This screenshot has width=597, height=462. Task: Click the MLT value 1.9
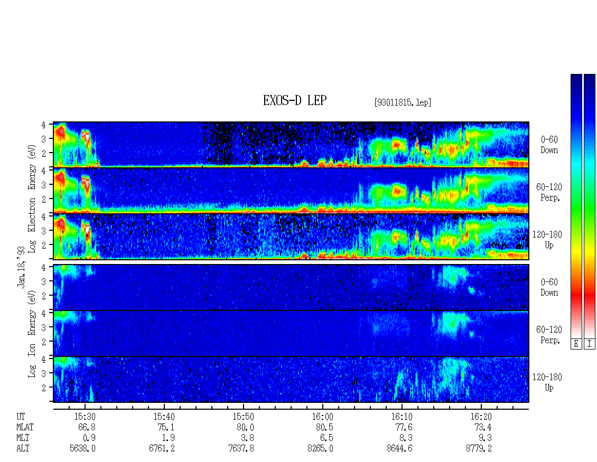pos(169,438)
